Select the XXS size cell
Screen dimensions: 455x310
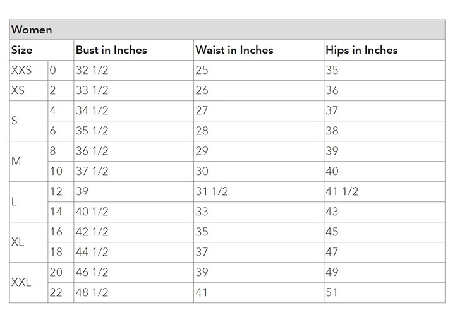(x=28, y=71)
